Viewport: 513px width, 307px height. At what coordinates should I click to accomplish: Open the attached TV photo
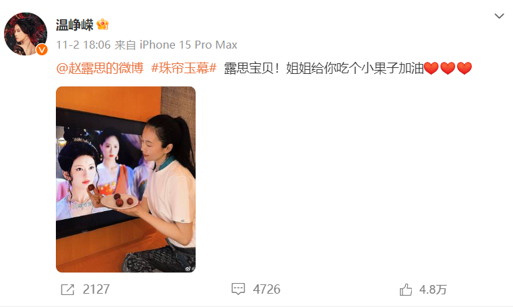pyautogui.click(x=126, y=179)
